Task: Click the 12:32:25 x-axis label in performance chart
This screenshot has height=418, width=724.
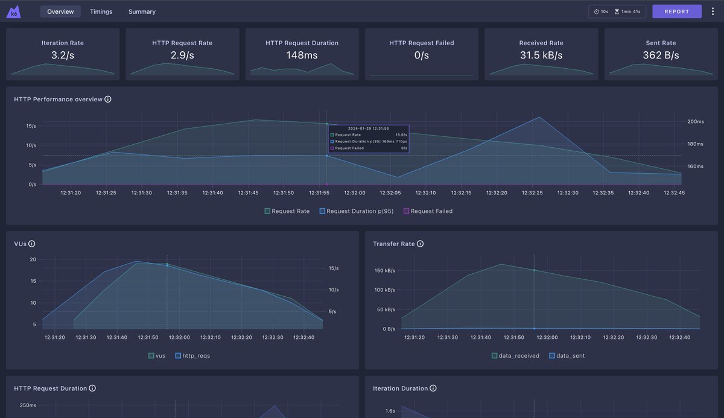Action: click(532, 193)
